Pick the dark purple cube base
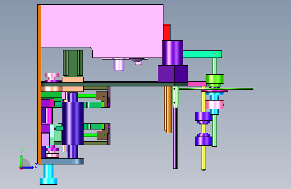Screen dimensions: 291x189 pyautogui.click(x=173, y=74)
